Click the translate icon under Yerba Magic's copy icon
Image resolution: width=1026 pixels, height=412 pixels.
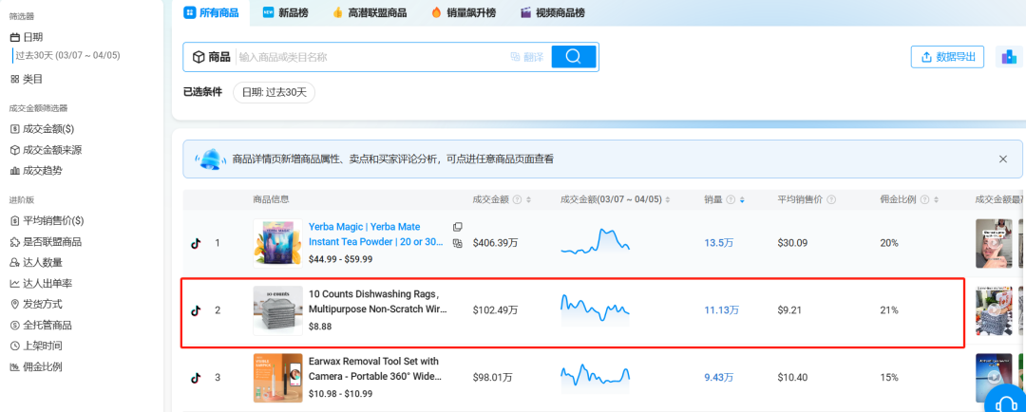coord(458,243)
